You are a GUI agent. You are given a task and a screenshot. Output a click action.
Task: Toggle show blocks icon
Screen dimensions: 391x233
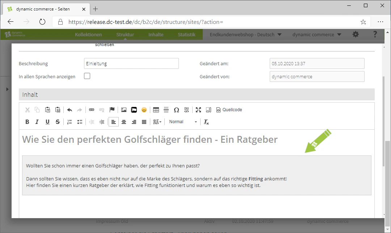click(x=209, y=110)
